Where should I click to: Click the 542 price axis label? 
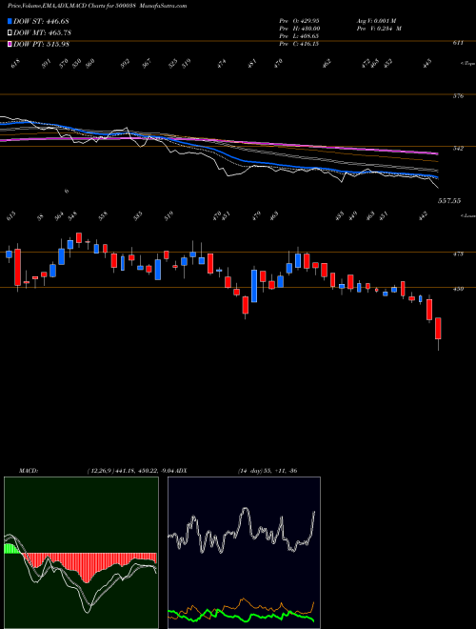[x=458, y=149]
